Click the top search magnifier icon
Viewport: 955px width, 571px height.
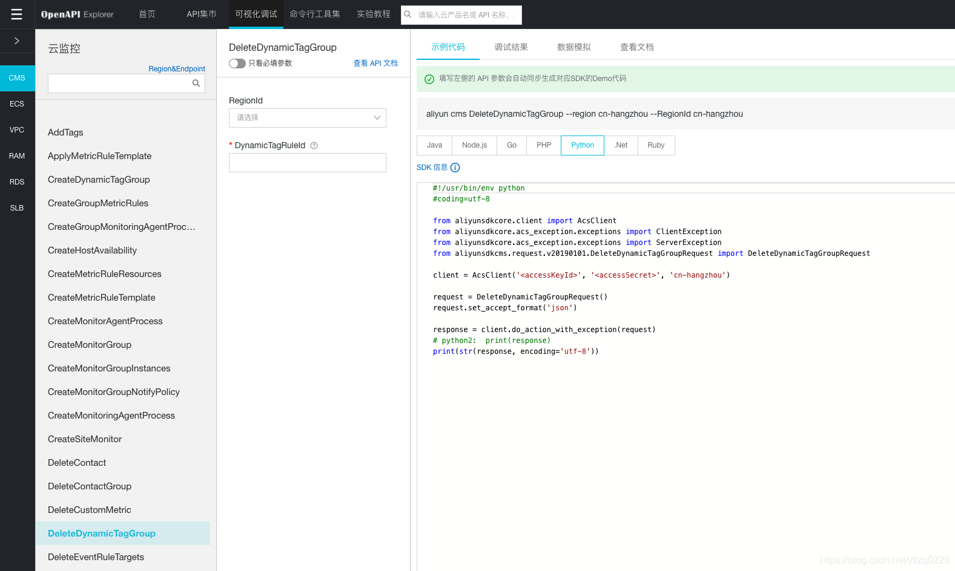[408, 15]
